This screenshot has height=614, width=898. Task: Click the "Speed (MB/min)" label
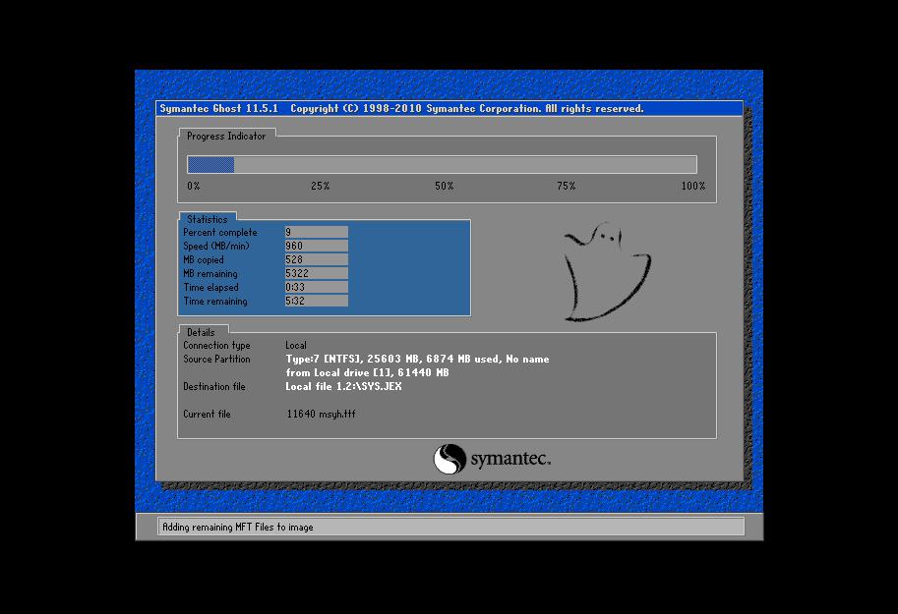pyautogui.click(x=216, y=246)
